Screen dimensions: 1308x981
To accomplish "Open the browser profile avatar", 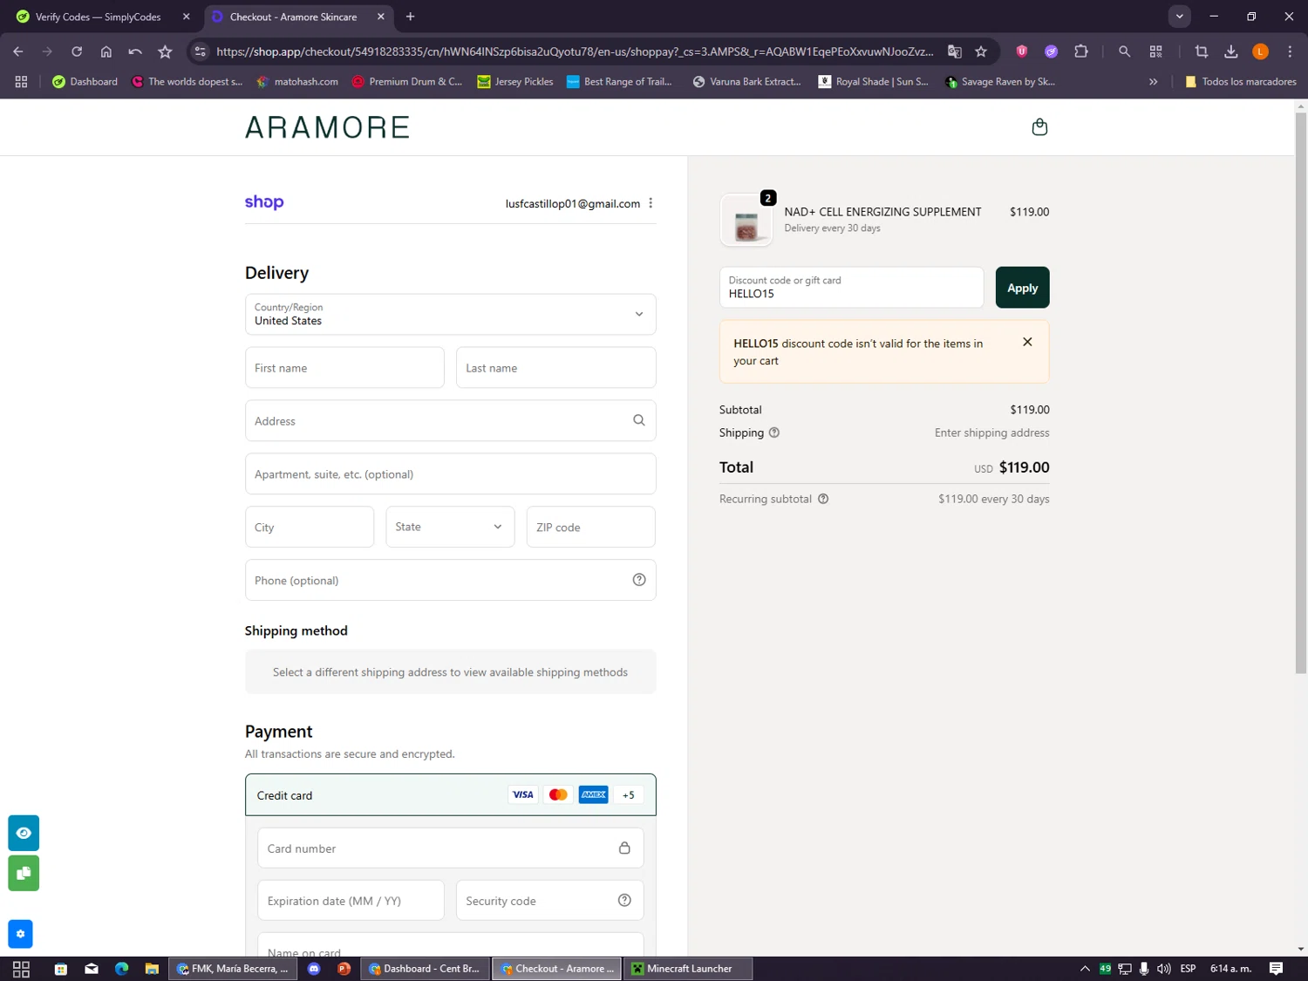I will point(1260,51).
